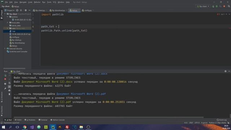Image resolution: width=231 pixels, height=130 pixels.
Task: Click the Rerun icon in main toolbar
Action: pyautogui.click(x=213, y=6)
